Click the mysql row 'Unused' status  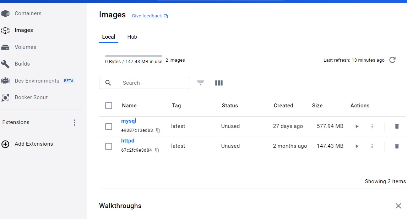(230, 126)
